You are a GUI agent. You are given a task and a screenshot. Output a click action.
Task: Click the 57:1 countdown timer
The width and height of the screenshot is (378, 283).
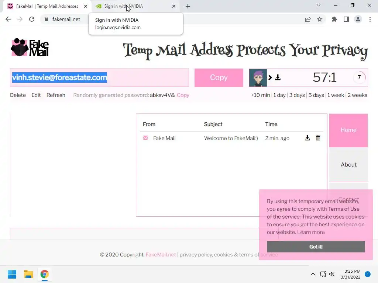324,77
